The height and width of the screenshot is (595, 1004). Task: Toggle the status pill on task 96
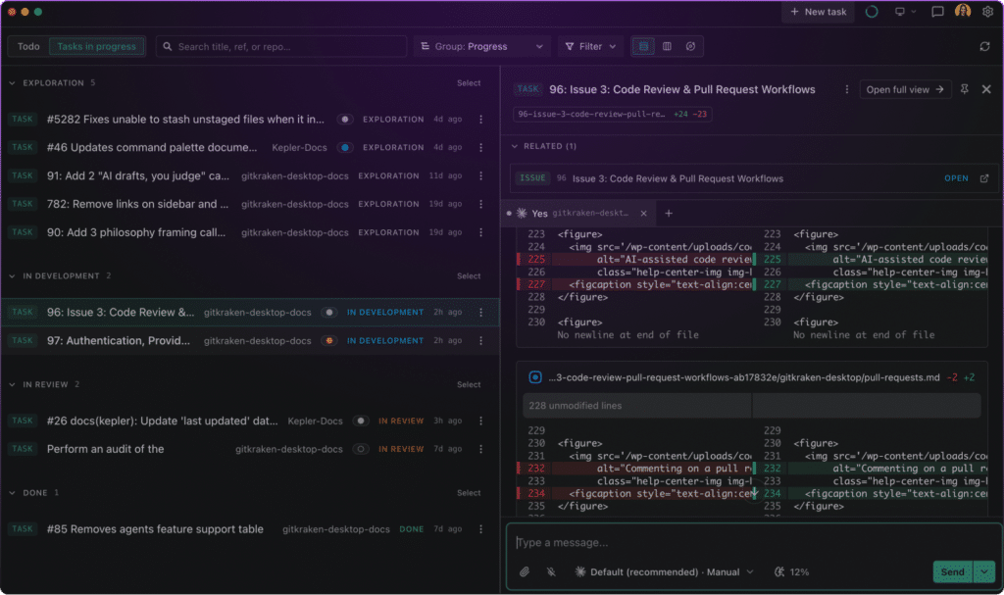click(x=329, y=313)
